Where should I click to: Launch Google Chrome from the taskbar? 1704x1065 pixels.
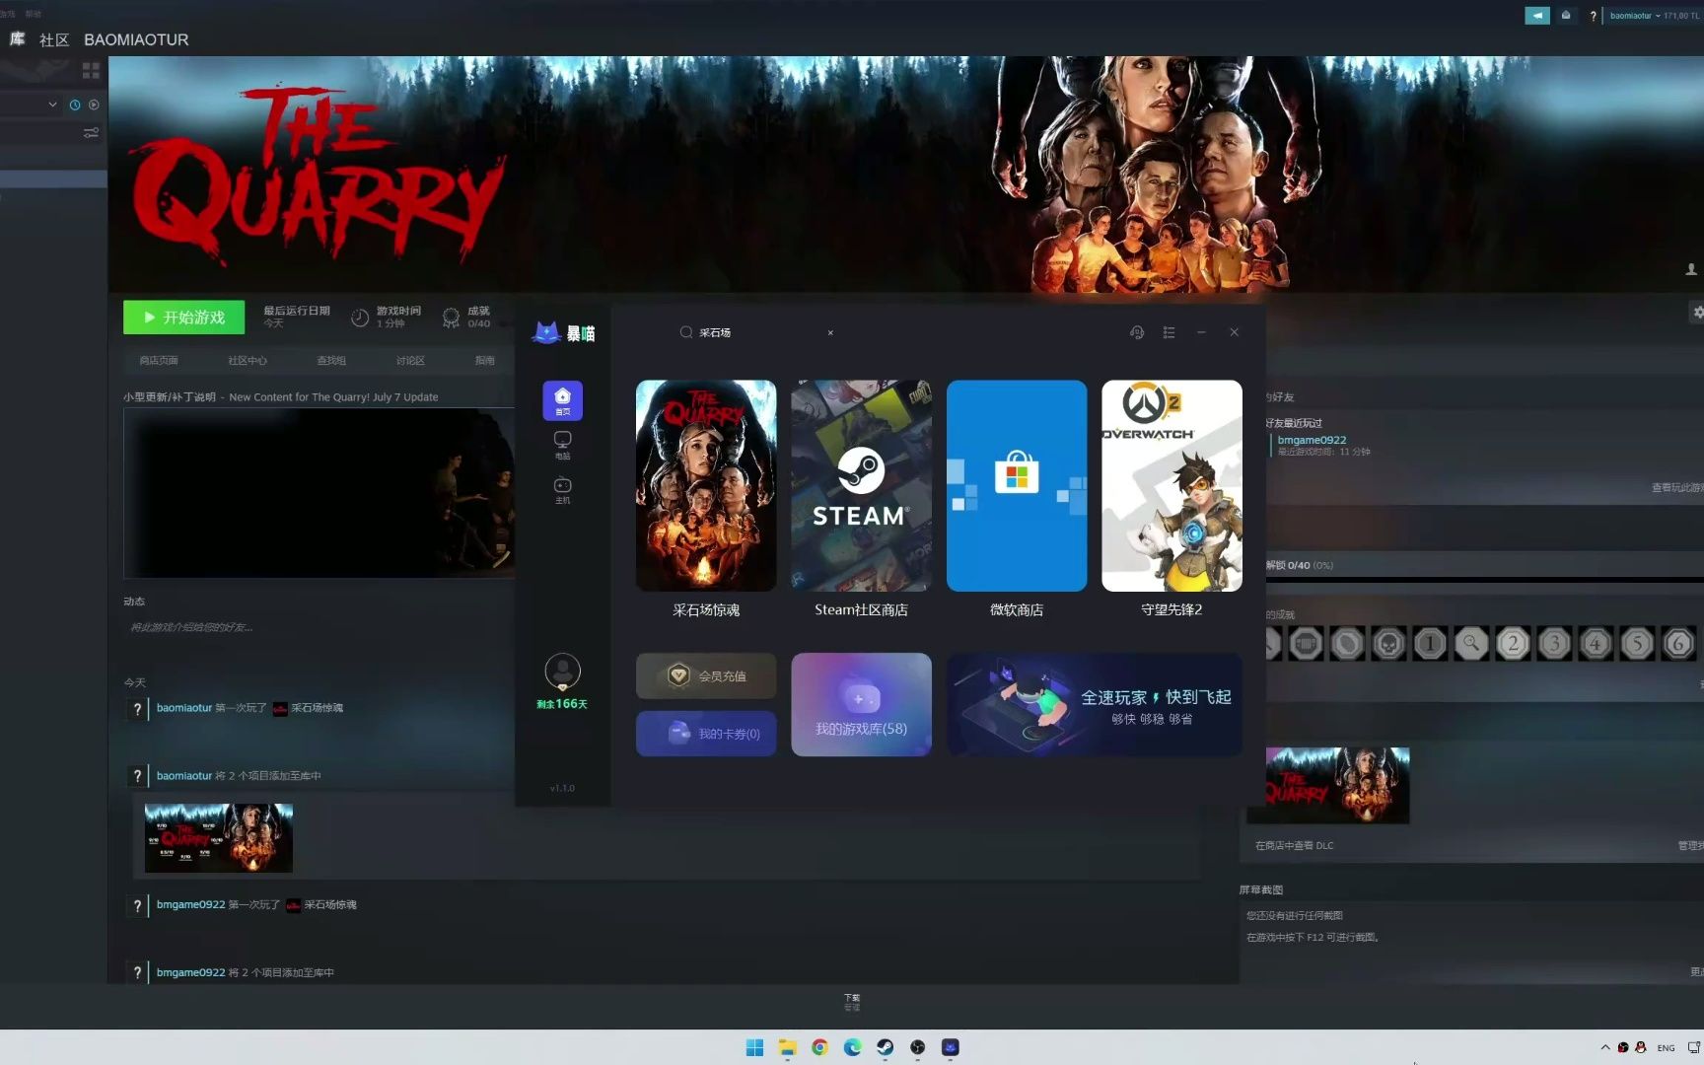pyautogui.click(x=819, y=1047)
